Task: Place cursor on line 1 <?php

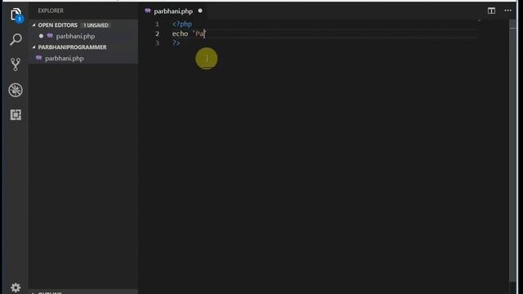Action: [x=182, y=24]
